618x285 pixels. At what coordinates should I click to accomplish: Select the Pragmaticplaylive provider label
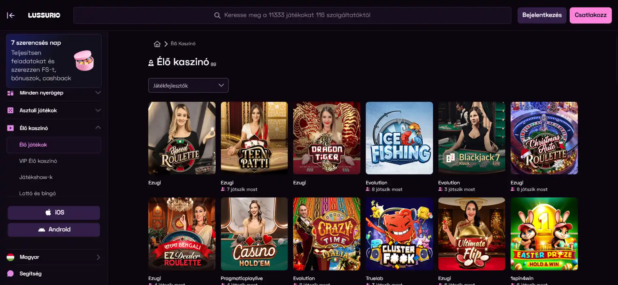pos(242,278)
